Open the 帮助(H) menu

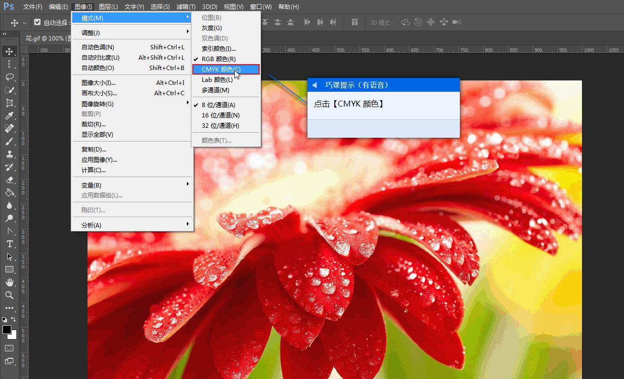[x=288, y=7]
